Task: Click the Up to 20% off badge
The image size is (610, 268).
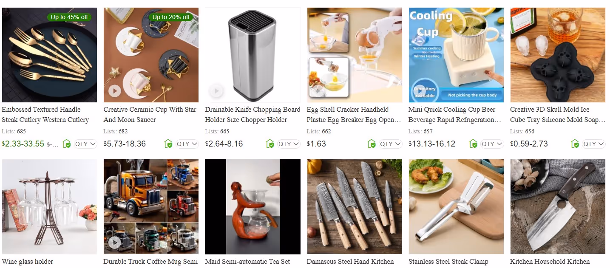Action: click(x=171, y=17)
